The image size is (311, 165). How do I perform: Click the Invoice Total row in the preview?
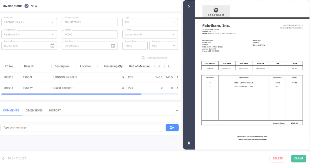pos(252,123)
